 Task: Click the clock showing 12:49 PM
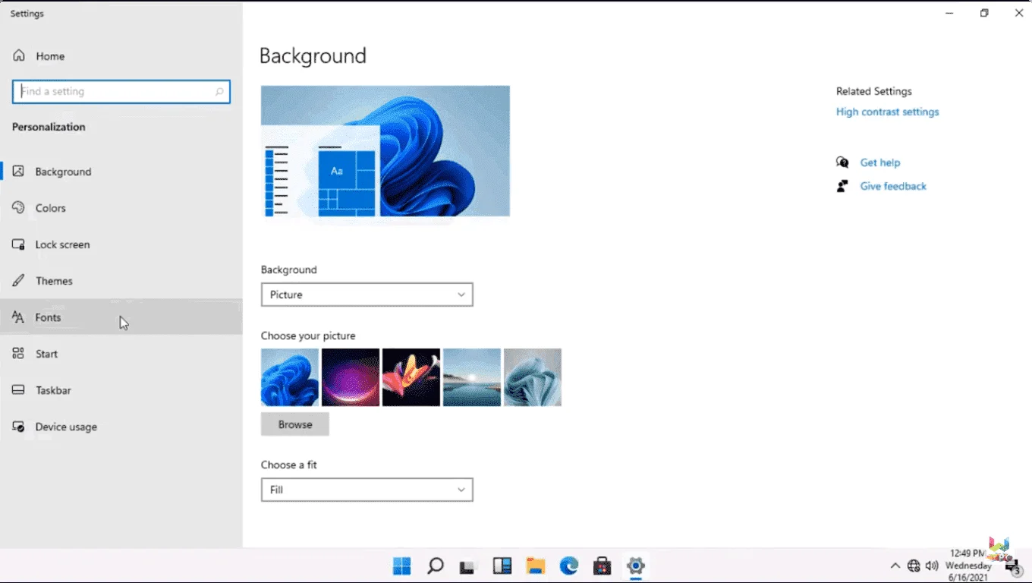(x=968, y=566)
